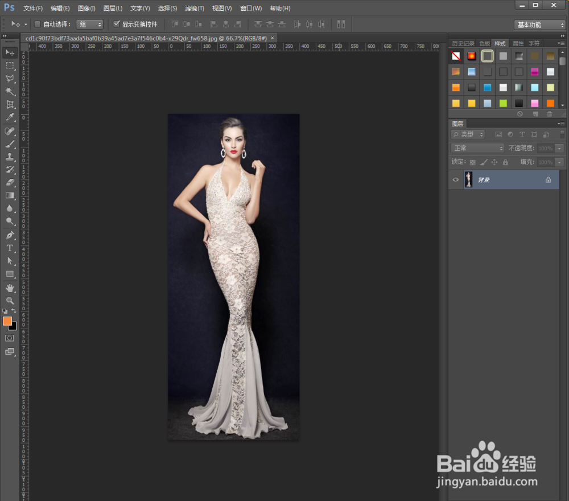Open the 编辑(E) menu
This screenshot has width=569, height=501.
pyautogui.click(x=60, y=9)
